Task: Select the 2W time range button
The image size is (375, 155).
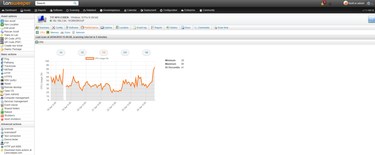Action: click(x=125, y=53)
